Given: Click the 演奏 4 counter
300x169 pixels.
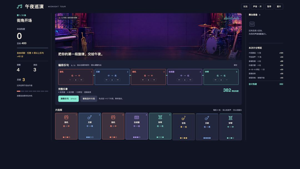Looking at the screenshot, I should 19,68.
